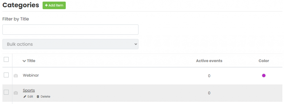284x104 pixels.
Task: Click the Categories page heading
Action: [21, 5]
